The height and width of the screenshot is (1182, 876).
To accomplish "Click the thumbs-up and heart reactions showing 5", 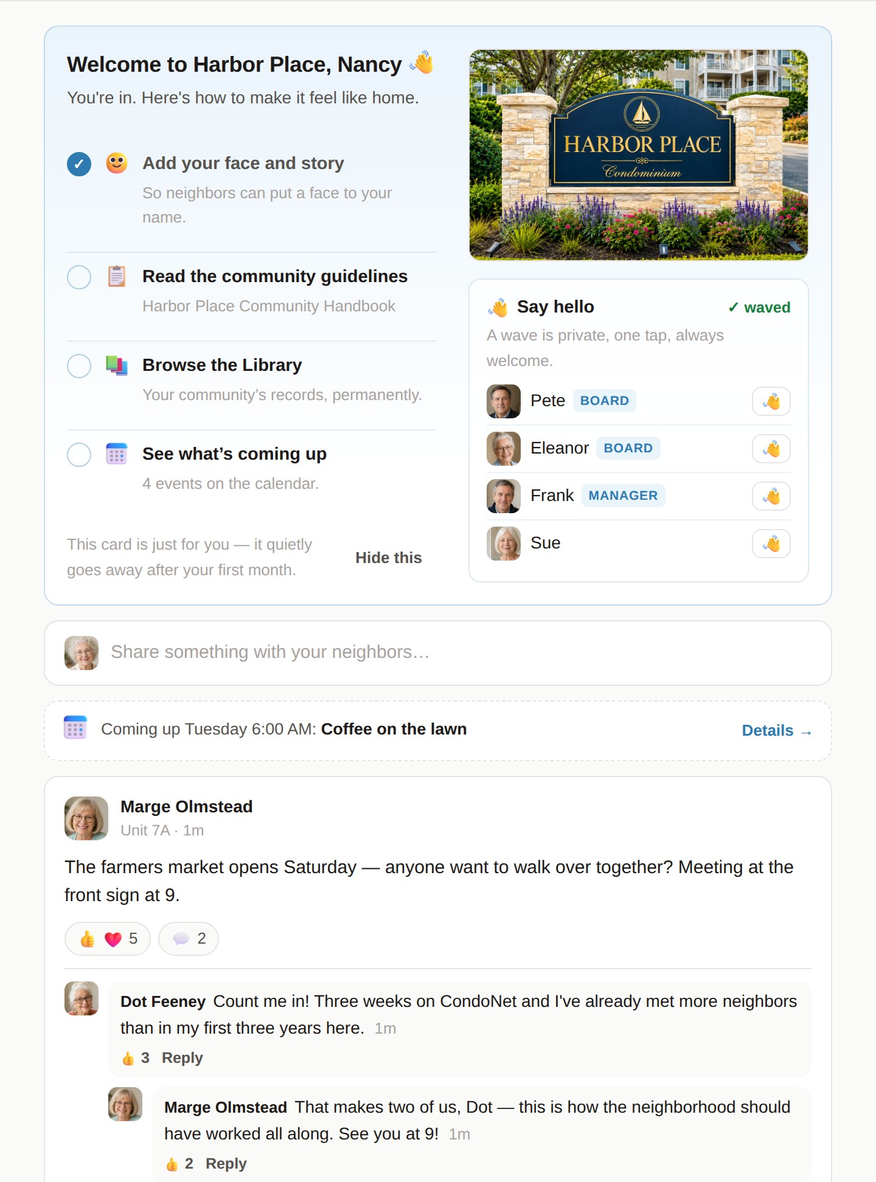I will [108, 939].
